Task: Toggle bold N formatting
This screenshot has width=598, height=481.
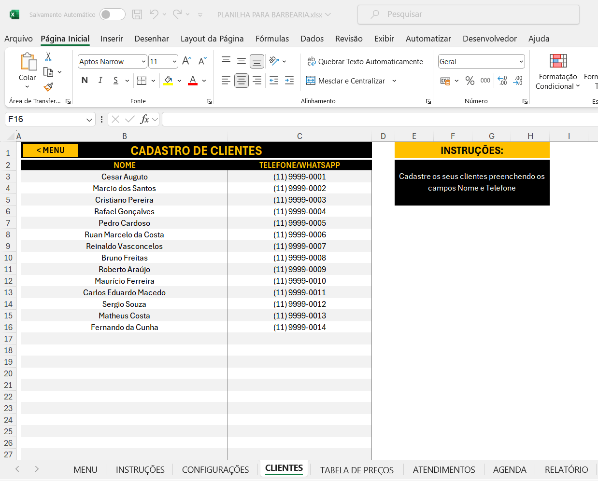Action: click(x=85, y=81)
